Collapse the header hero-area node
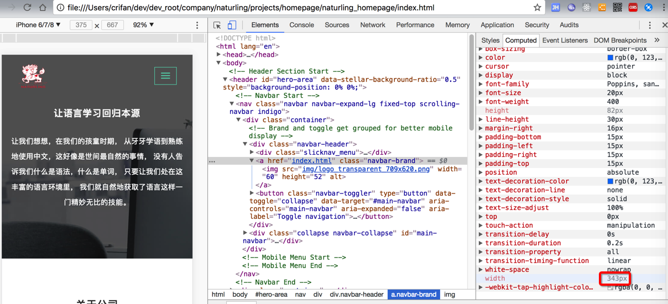The width and height of the screenshot is (668, 304). pyautogui.click(x=226, y=80)
